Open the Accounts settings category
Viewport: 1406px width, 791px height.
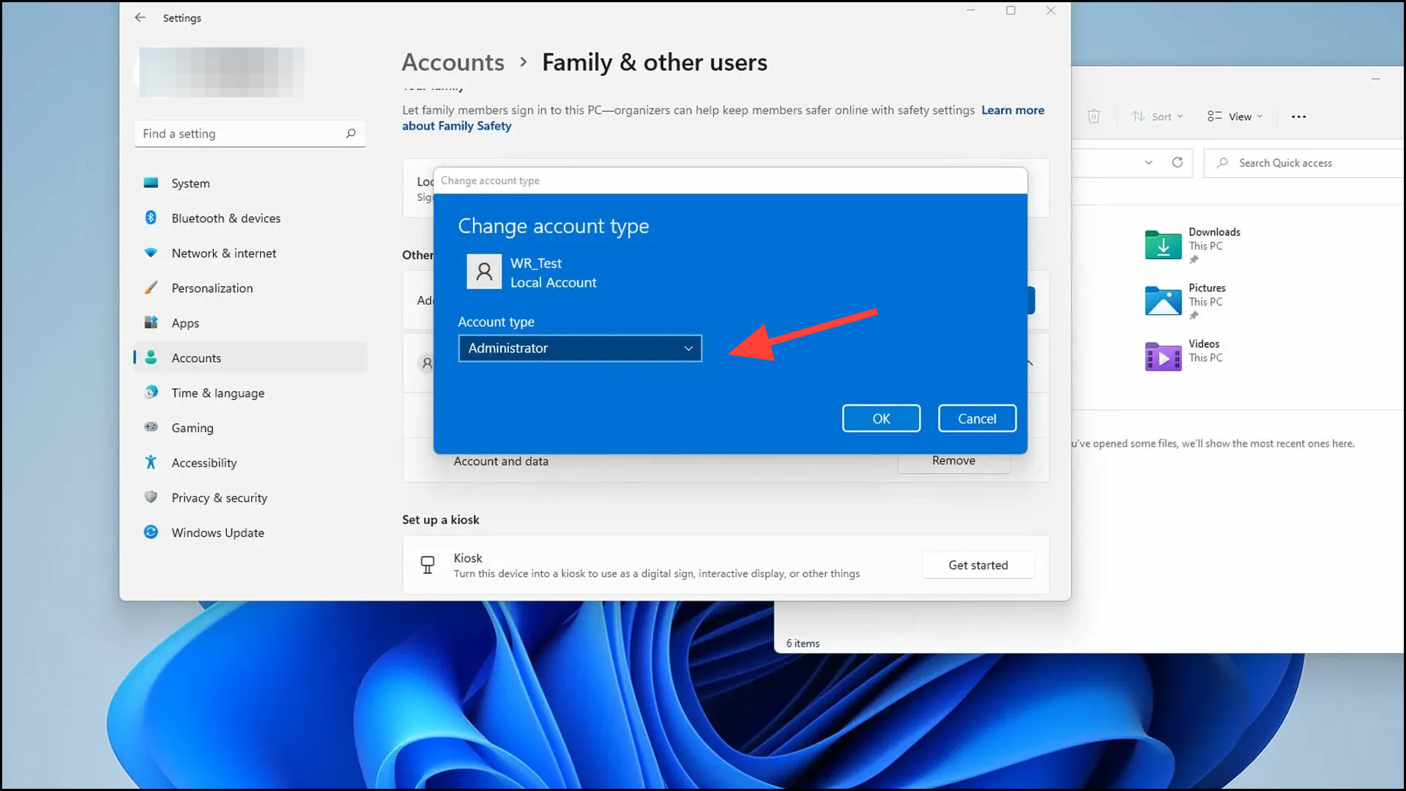(196, 357)
